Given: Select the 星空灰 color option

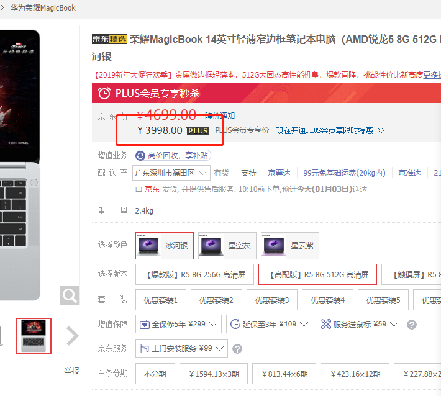Looking at the screenshot, I should [227, 246].
